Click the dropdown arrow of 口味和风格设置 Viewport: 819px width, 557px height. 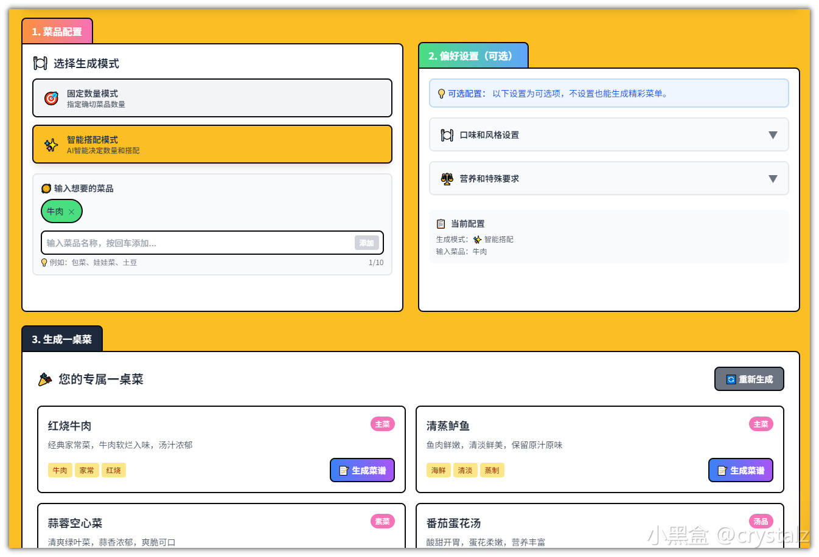click(x=773, y=135)
